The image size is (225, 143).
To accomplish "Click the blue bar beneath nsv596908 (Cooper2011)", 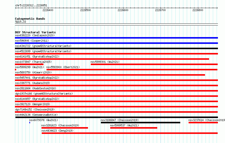I will coord(116,43).
